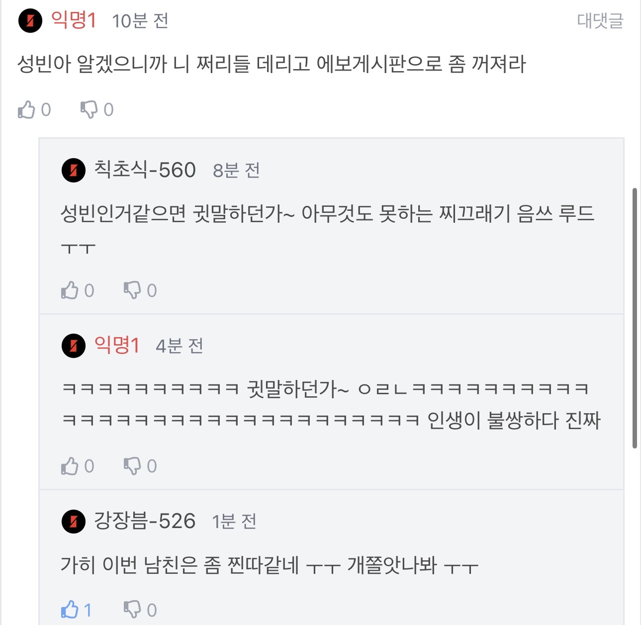The image size is (641, 625).
Task: Open the 칙초식-560 username link
Action: (145, 170)
